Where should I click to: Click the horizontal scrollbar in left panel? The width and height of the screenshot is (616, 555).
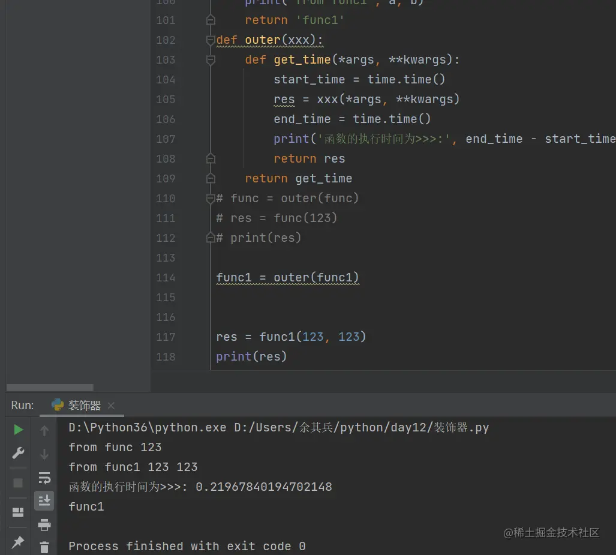(50, 388)
